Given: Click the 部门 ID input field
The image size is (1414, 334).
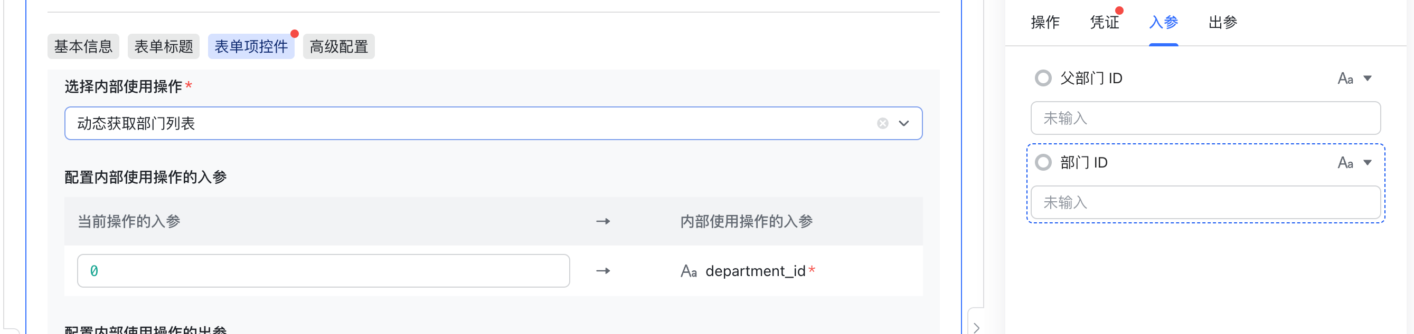Looking at the screenshot, I should point(1205,203).
